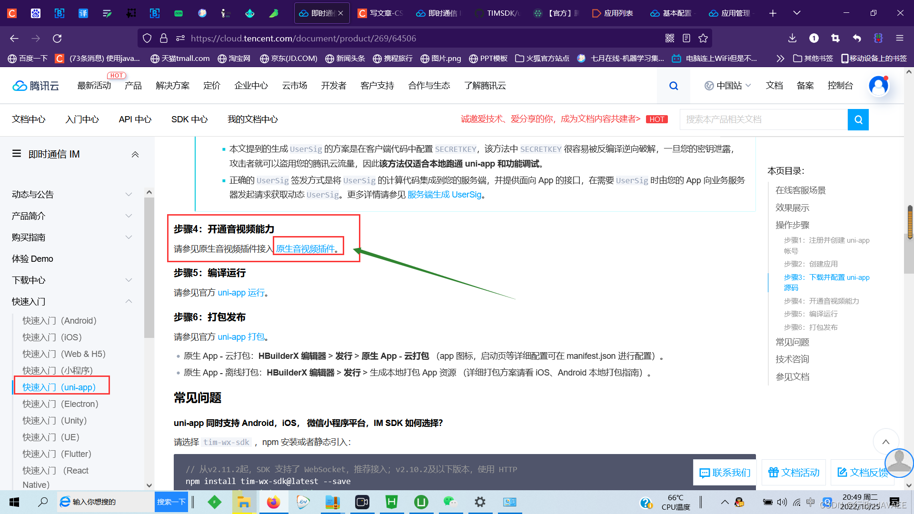
Task: Click the 搜索本产品相关文档 input field
Action: tap(764, 119)
